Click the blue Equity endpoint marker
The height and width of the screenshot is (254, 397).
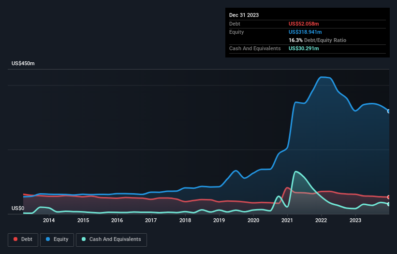pyautogui.click(x=389, y=111)
